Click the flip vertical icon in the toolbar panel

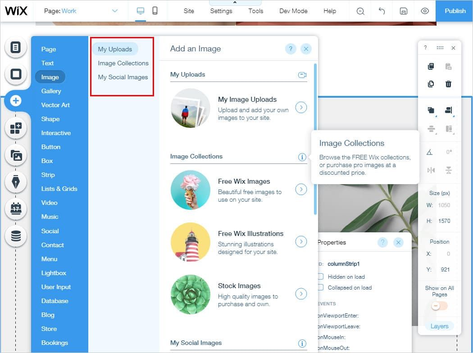(449, 170)
